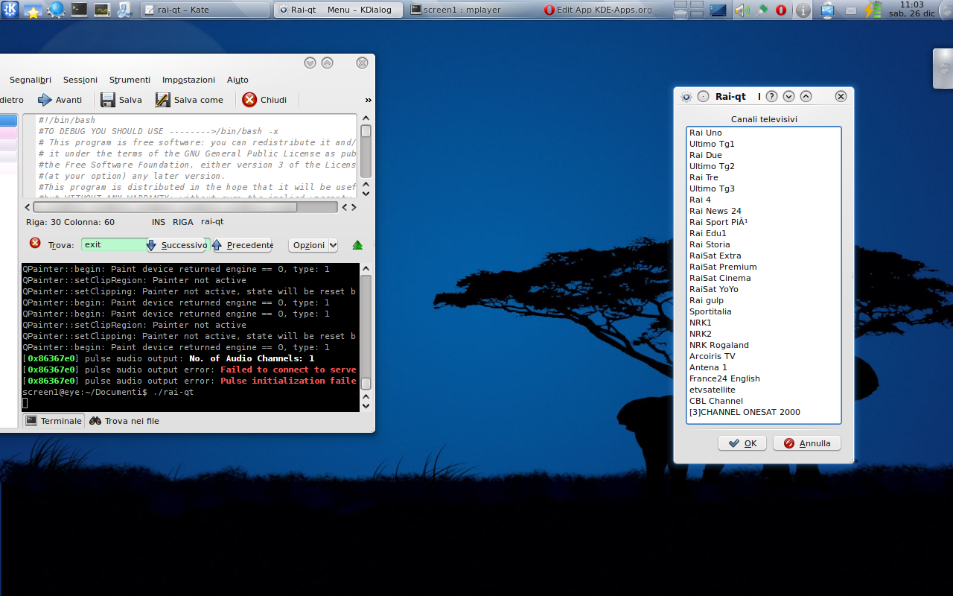This screenshot has height=596, width=953.
Task: Switch to Trova nei file tab
Action: tap(124, 421)
